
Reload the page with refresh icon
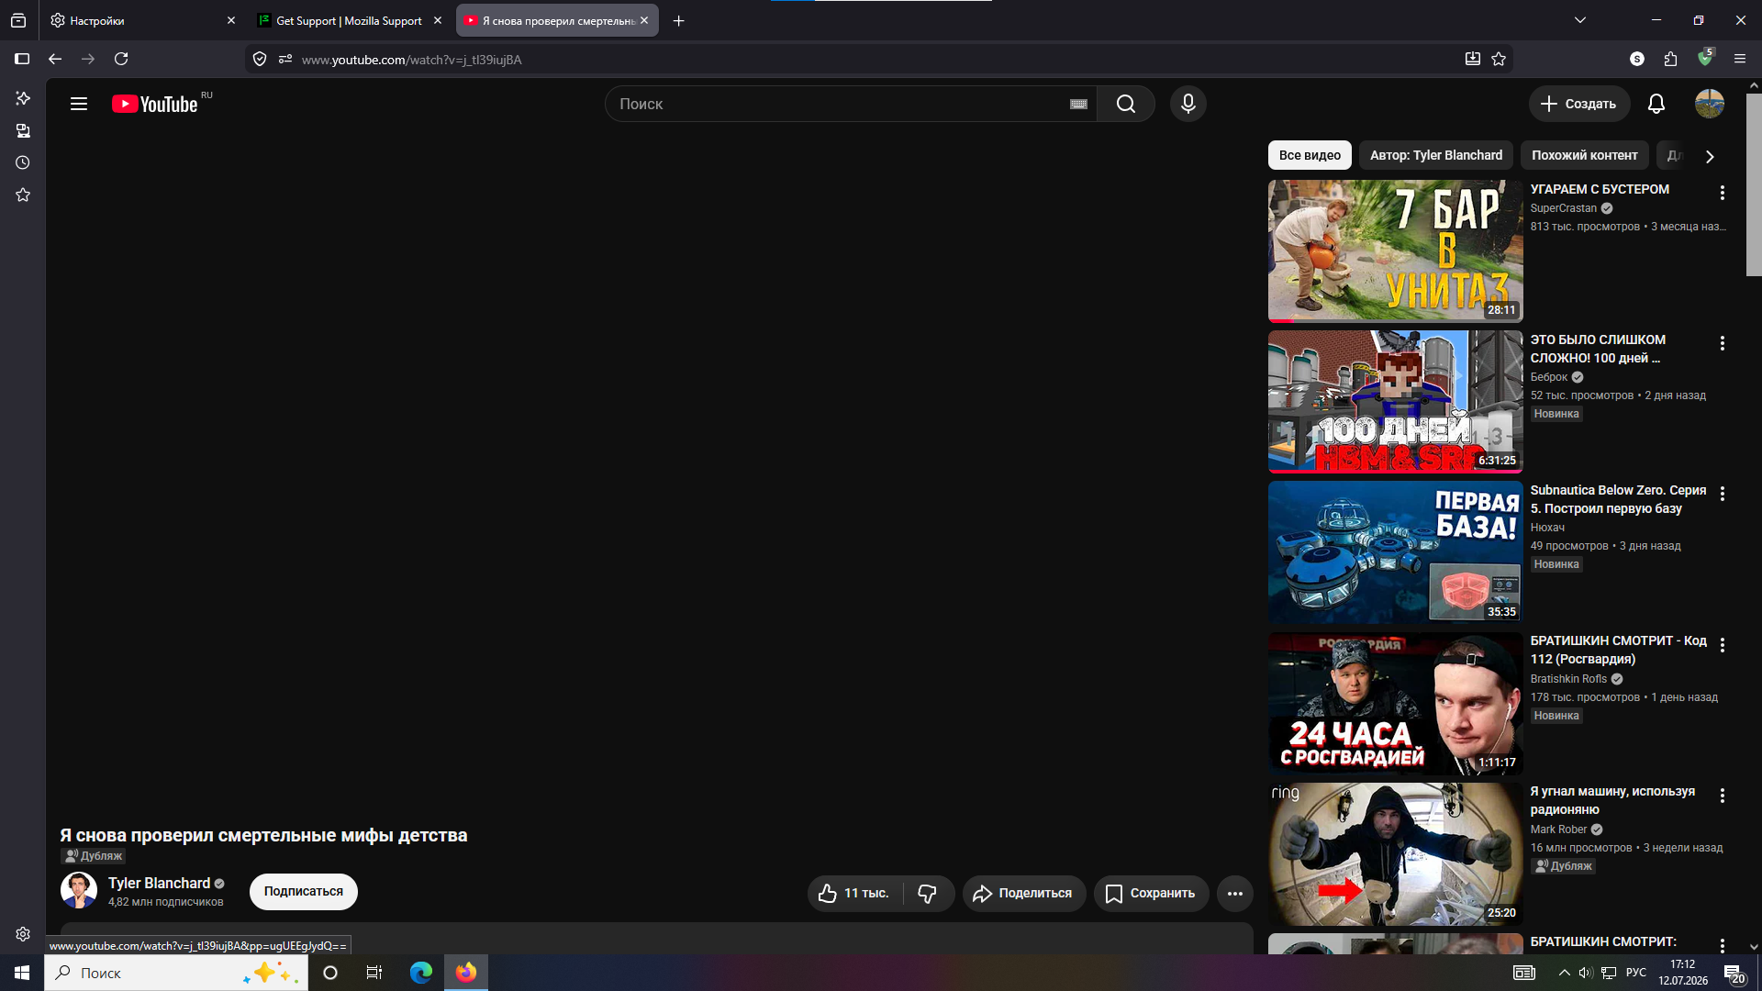(121, 59)
